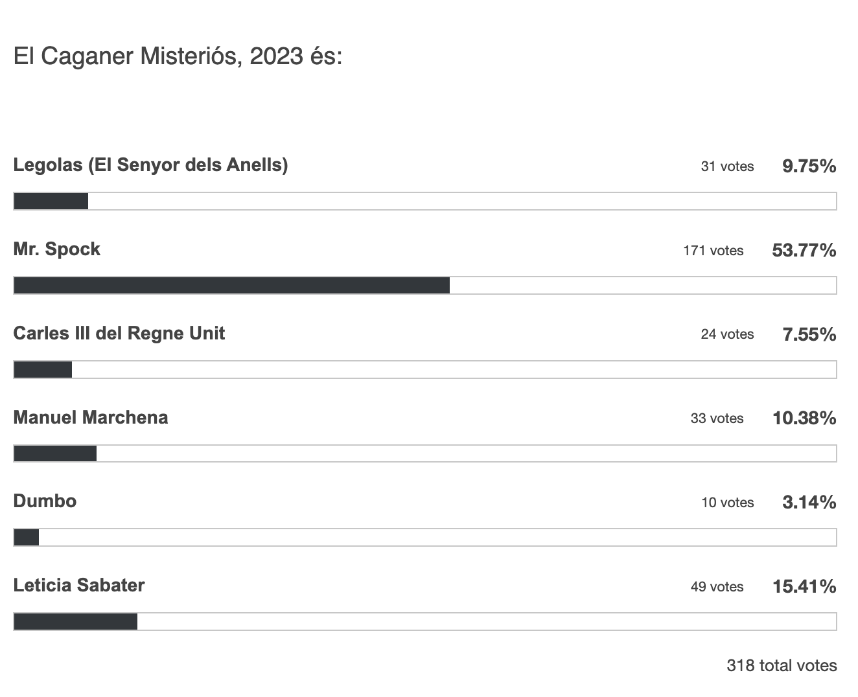This screenshot has width=858, height=697.
Task: Click the Legolas result progress bar
Action: 425,201
